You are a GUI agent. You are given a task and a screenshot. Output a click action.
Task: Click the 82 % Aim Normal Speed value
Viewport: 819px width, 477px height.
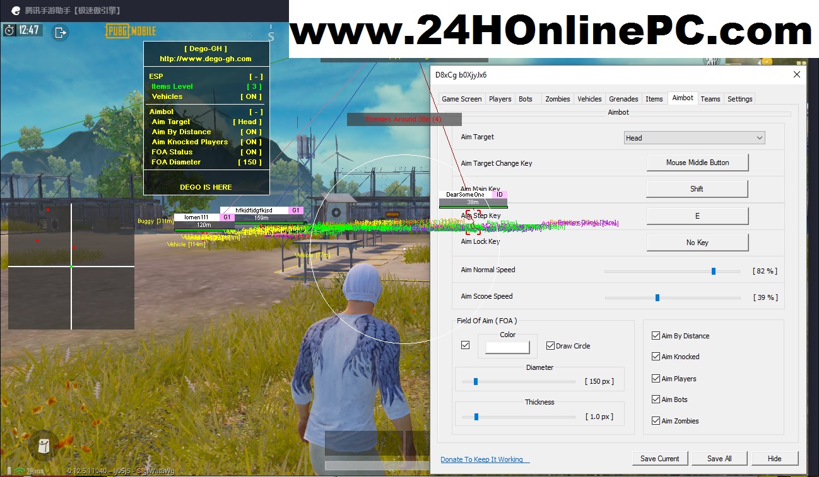click(x=765, y=271)
